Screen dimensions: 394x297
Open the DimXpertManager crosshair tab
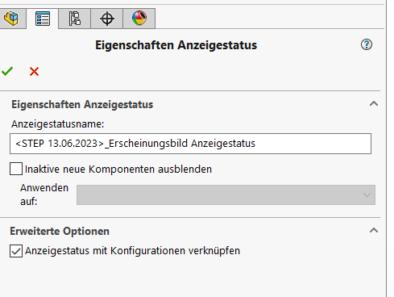pos(107,19)
